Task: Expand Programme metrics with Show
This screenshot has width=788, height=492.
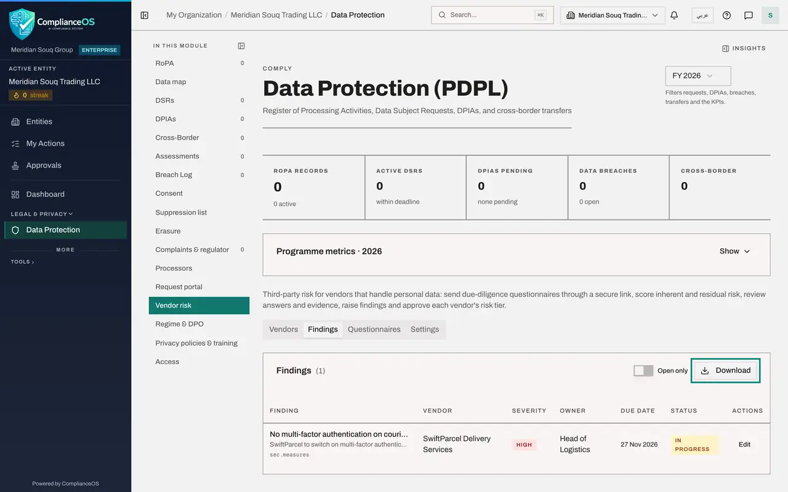Action: click(x=735, y=251)
